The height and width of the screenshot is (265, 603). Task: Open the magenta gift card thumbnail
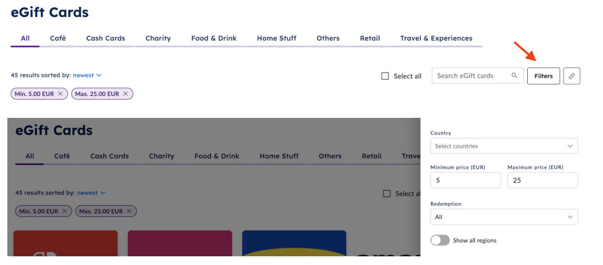(x=180, y=243)
